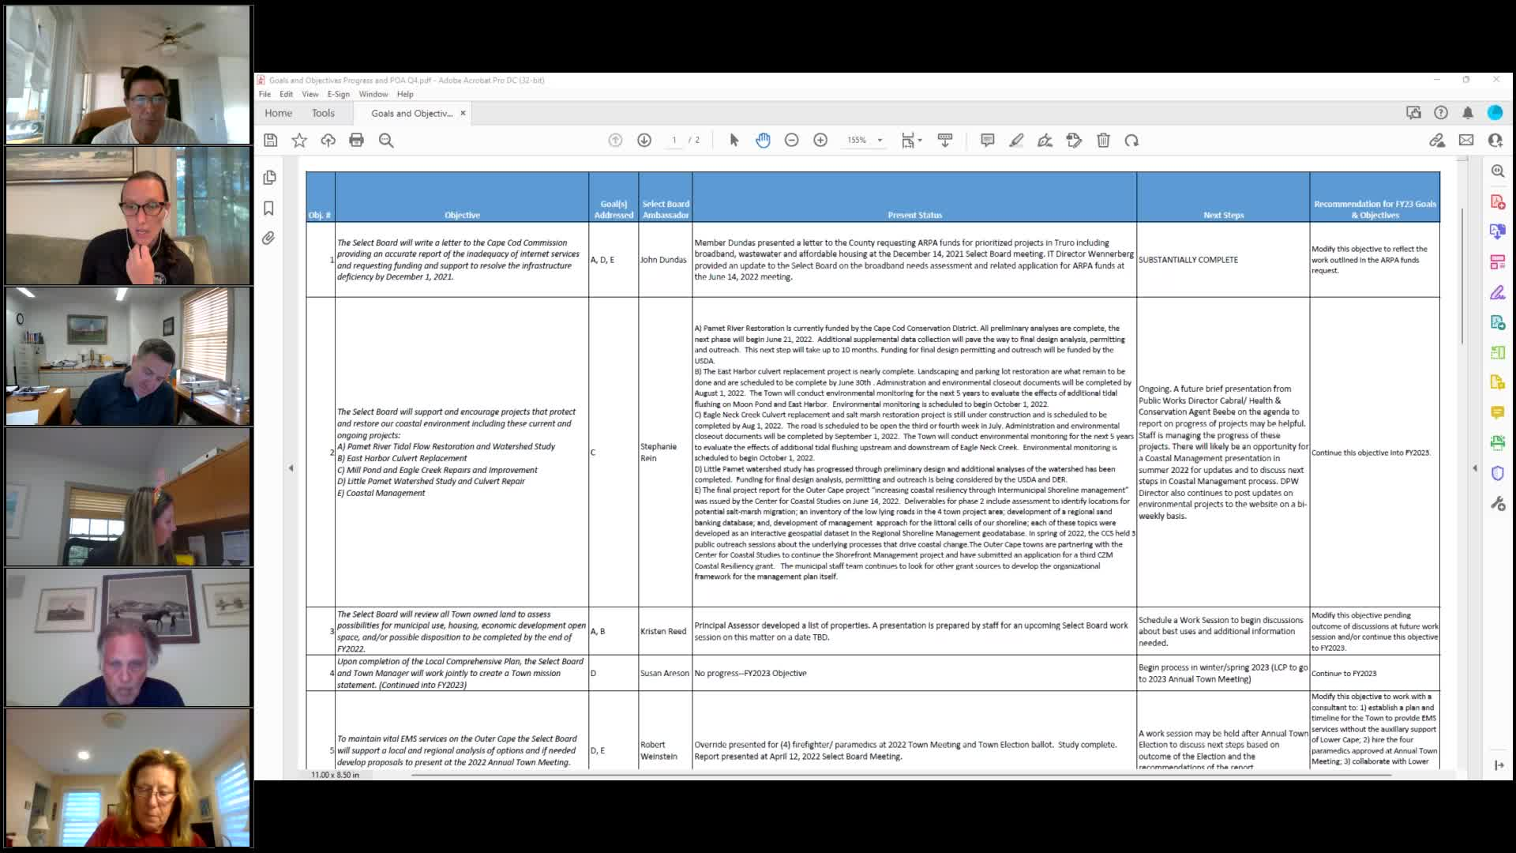
Task: Click the page number input field
Action: pos(674,140)
